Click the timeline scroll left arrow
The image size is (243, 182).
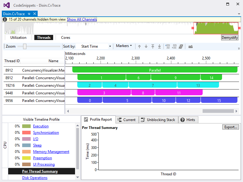(68, 111)
